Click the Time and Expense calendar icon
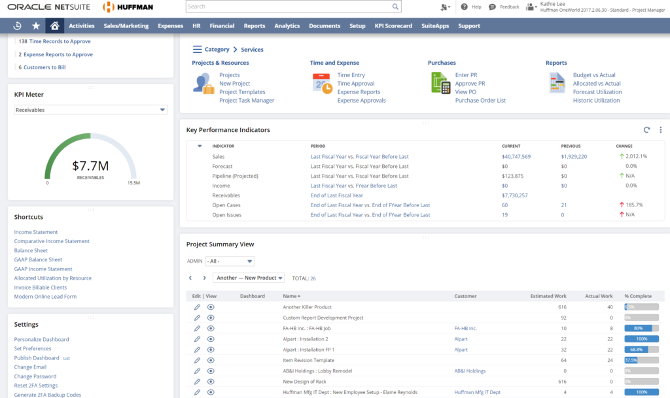The image size is (670, 398). point(322,84)
